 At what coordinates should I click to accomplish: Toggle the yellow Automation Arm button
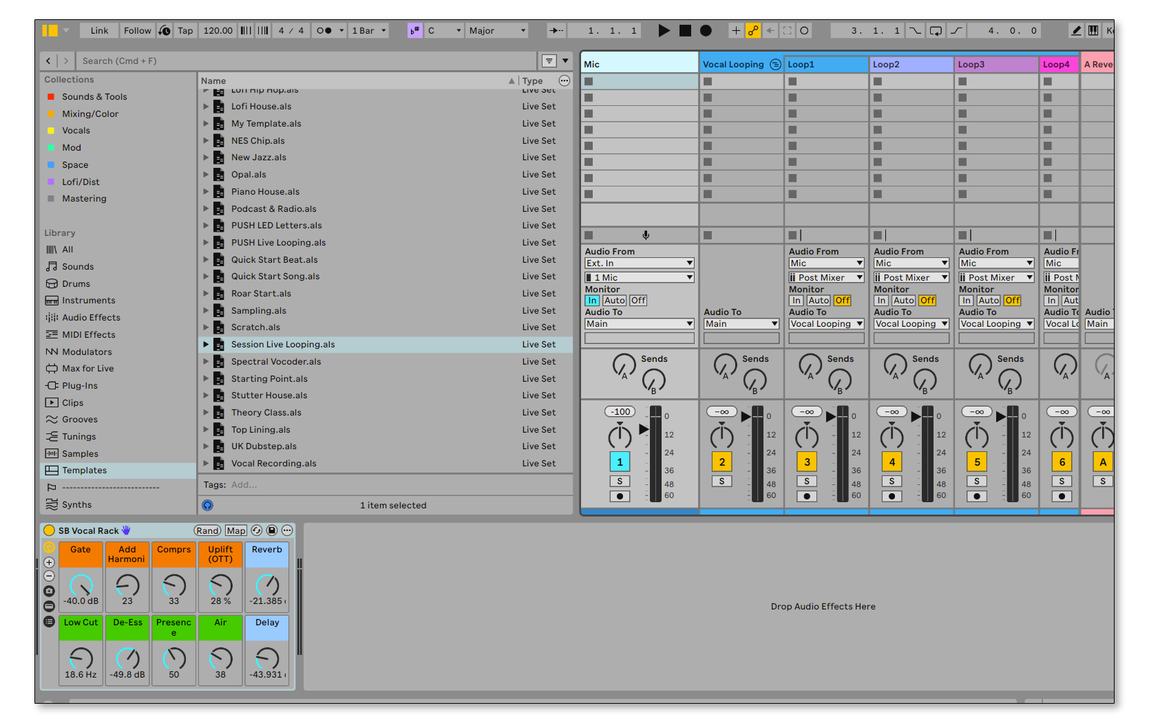click(x=753, y=30)
